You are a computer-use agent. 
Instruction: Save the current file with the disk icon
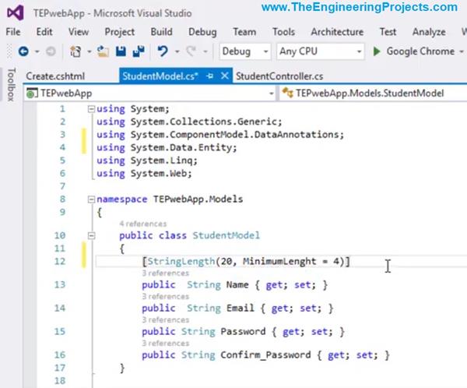click(x=121, y=51)
